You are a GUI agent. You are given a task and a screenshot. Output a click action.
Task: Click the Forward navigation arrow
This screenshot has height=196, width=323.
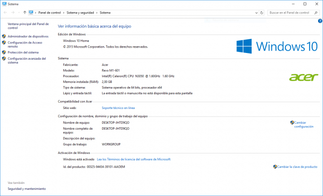coord(13,13)
